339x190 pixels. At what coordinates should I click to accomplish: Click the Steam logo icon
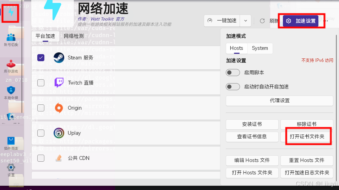coord(59,58)
